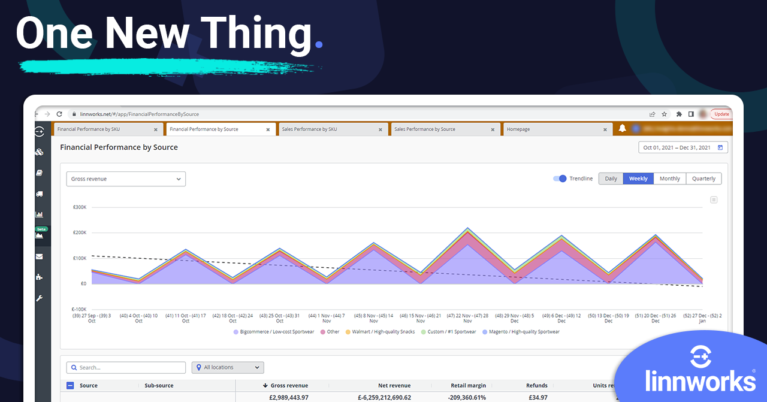Open the chart hamburger context menu

[x=714, y=200]
